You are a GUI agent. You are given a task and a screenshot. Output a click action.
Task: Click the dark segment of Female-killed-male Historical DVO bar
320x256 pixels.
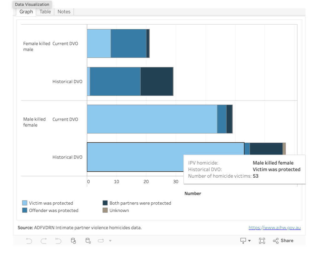click(157, 81)
